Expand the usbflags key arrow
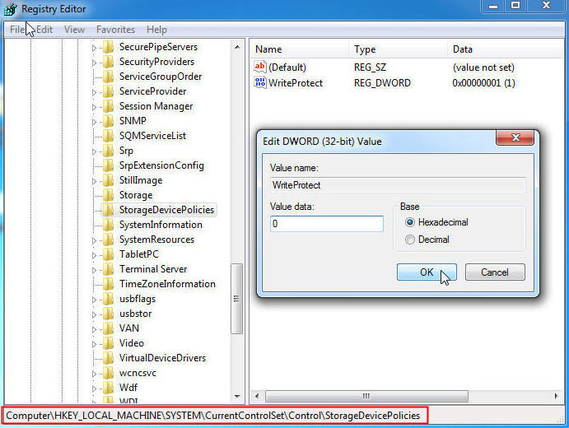569x428 pixels. 95,300
